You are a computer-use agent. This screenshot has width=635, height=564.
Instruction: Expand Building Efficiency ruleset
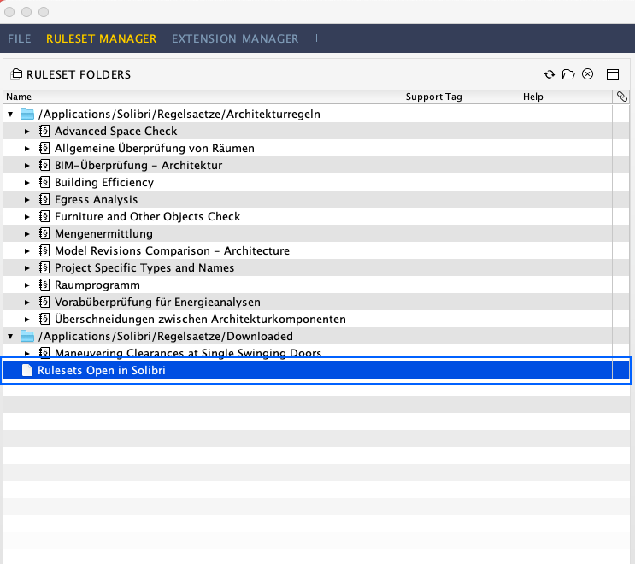[x=27, y=183]
